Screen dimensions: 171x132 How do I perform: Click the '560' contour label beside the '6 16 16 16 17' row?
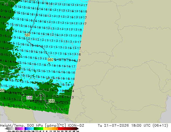[x=50, y=60]
